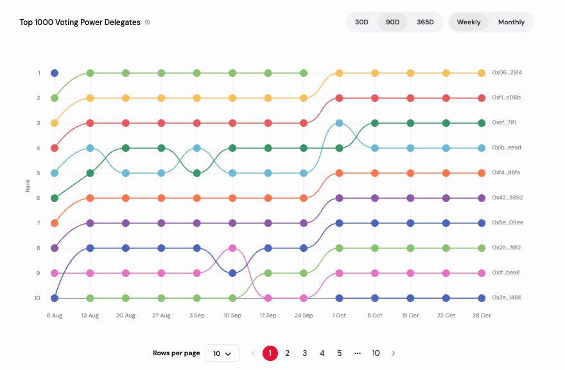This screenshot has height=370, width=565.
Task: Select the 90D time range
Action: point(392,22)
